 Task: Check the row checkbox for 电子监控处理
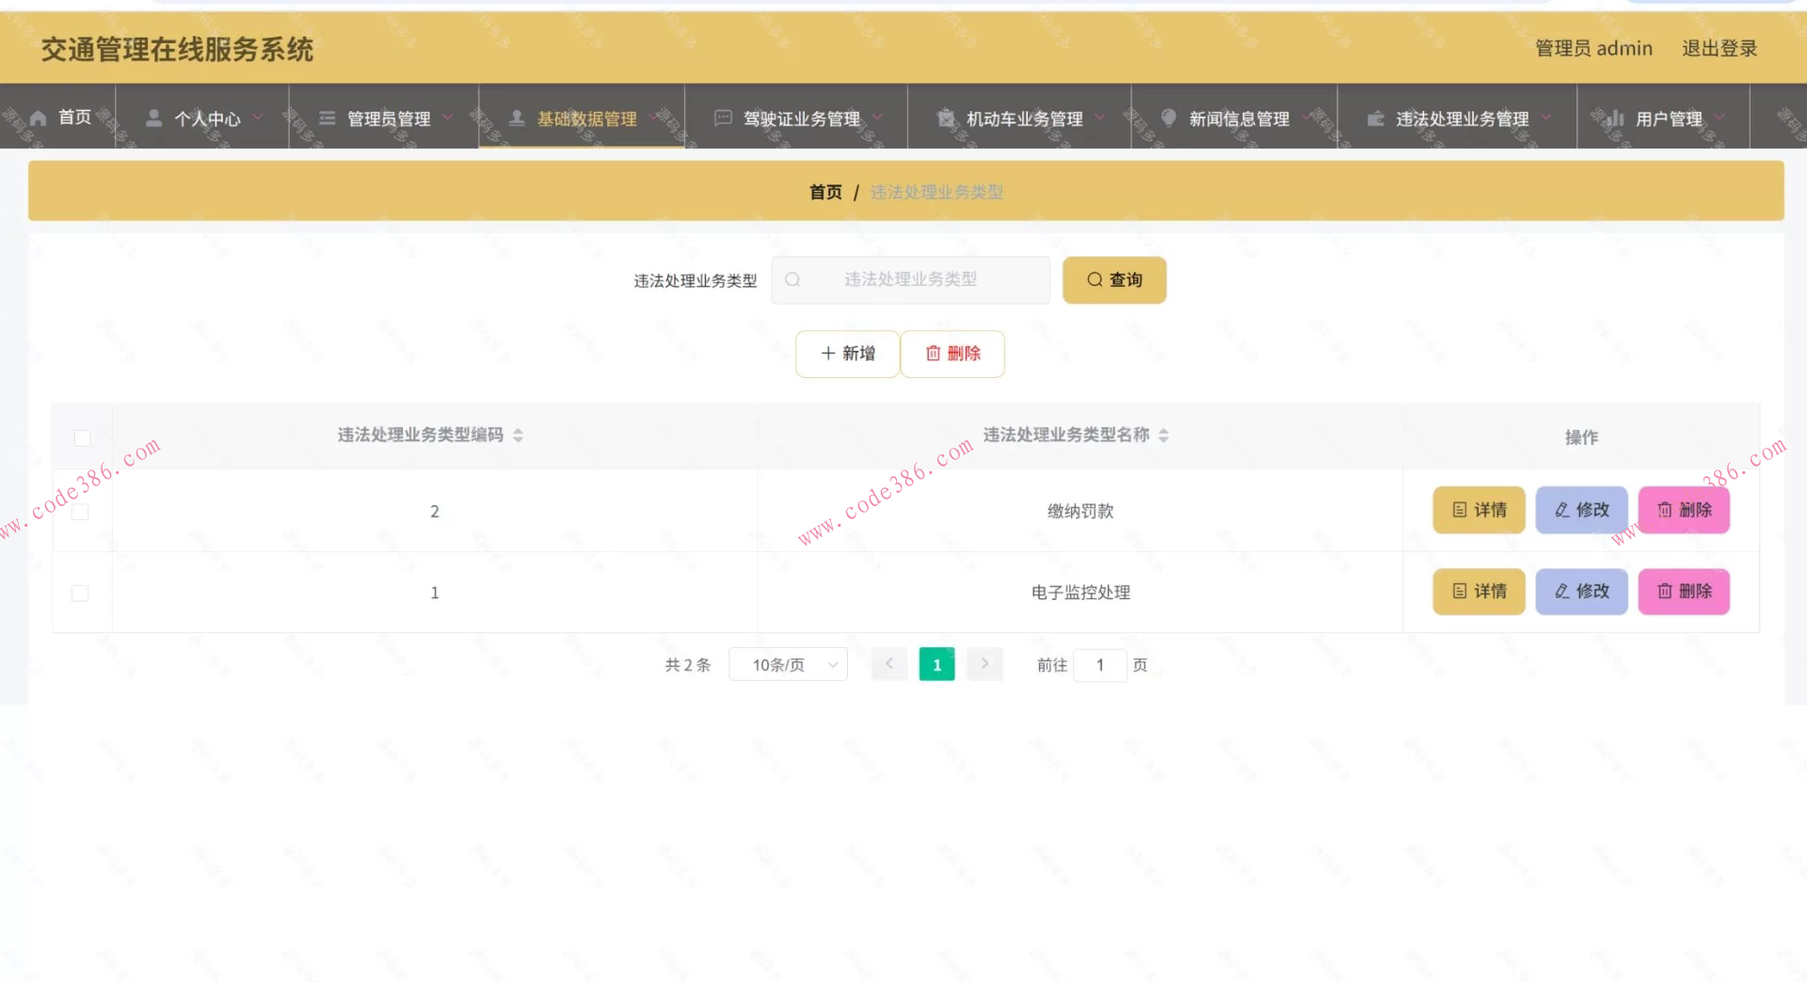pos(80,593)
